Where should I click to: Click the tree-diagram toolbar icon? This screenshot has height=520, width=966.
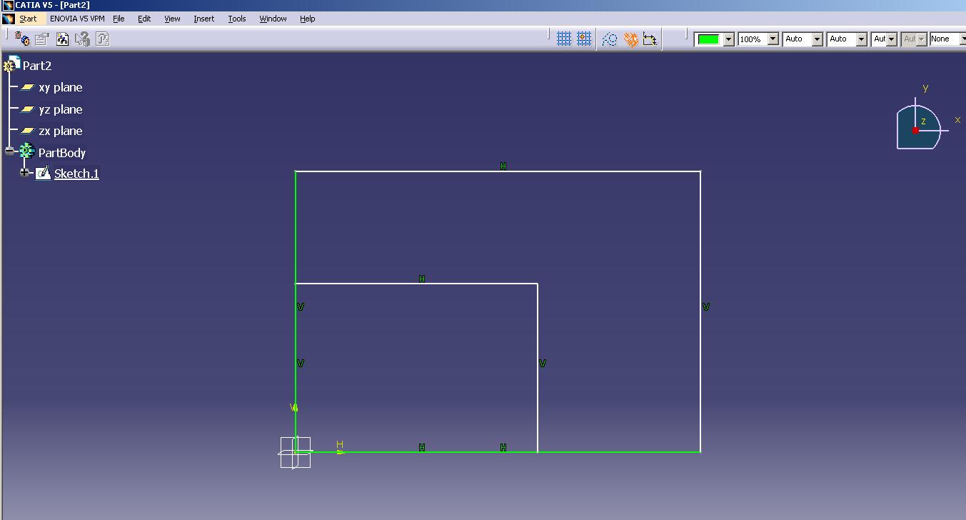pos(62,39)
